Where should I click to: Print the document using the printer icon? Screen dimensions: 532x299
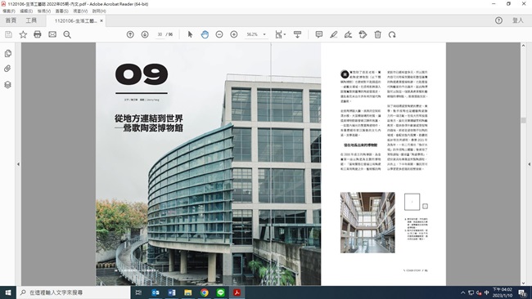(x=38, y=34)
